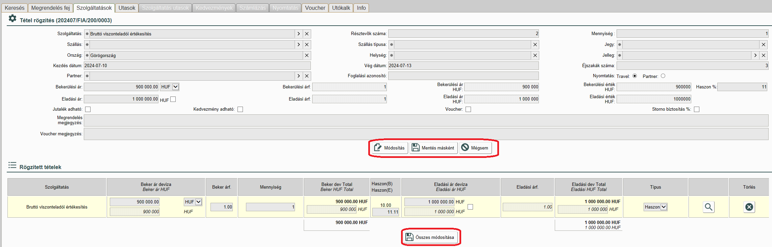This screenshot has height=247, width=772.
Task: Click the magnifier icon in recorded item row
Action: click(708, 207)
